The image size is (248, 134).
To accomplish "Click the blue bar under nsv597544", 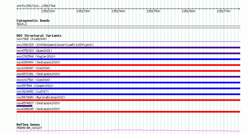I will (128, 88).
